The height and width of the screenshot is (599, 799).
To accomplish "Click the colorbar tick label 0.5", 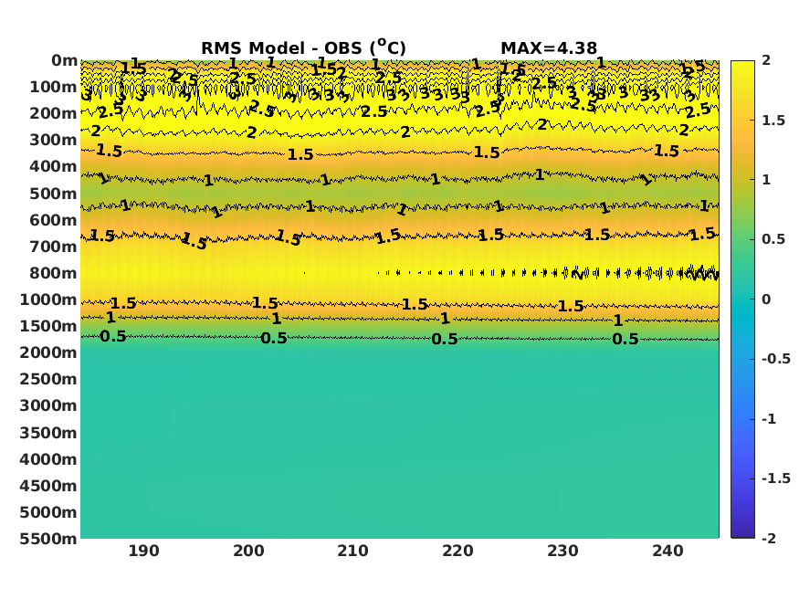I will (773, 240).
